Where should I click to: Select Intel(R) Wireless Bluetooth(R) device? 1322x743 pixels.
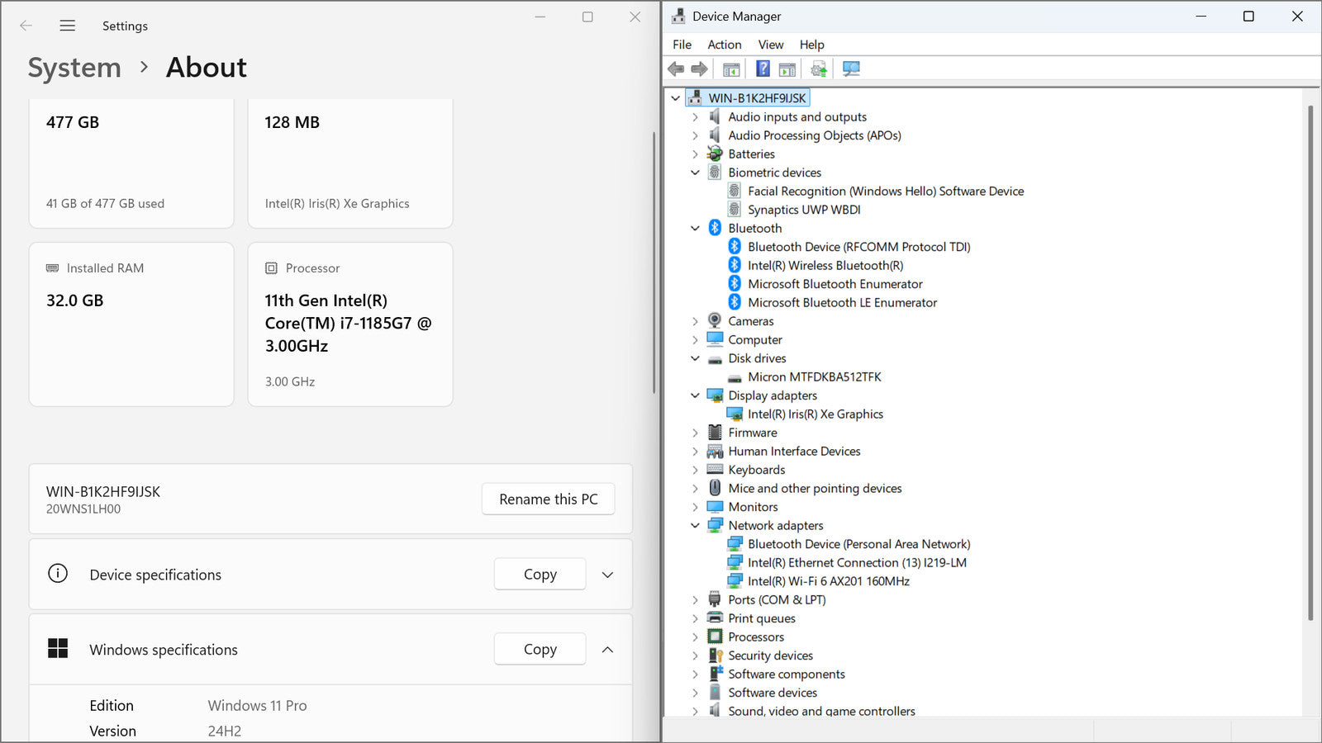825,266
